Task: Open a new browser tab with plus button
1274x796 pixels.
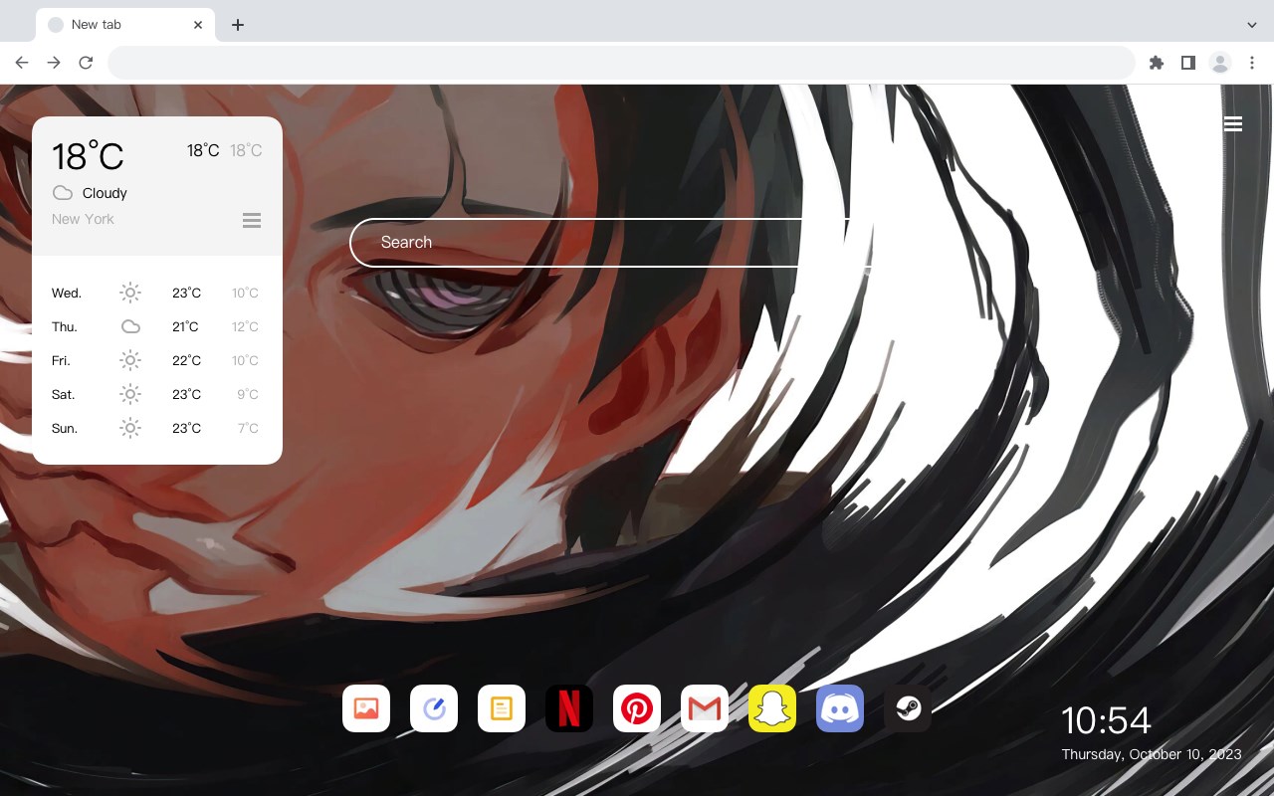Action: pos(237,25)
